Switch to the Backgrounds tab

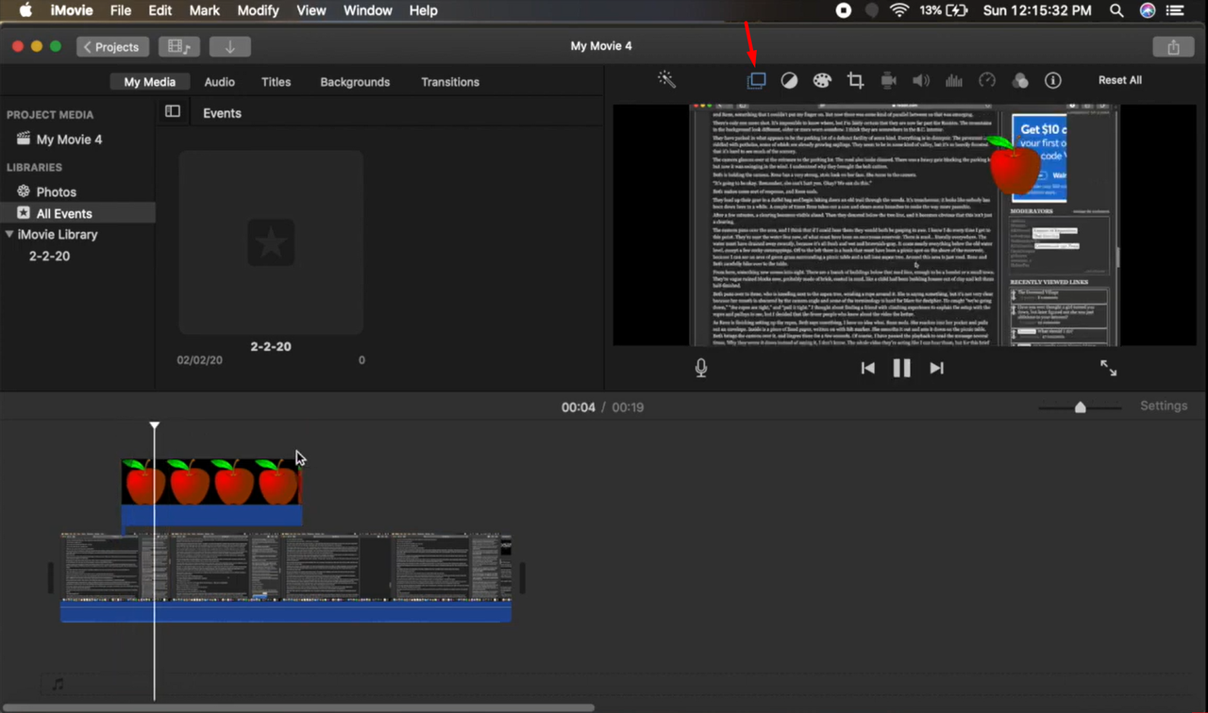(355, 82)
